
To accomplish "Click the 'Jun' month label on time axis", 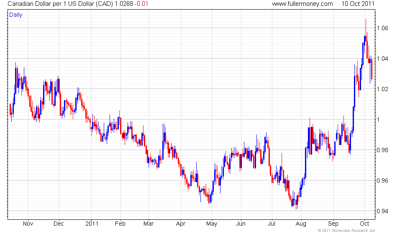I will click(x=241, y=224).
